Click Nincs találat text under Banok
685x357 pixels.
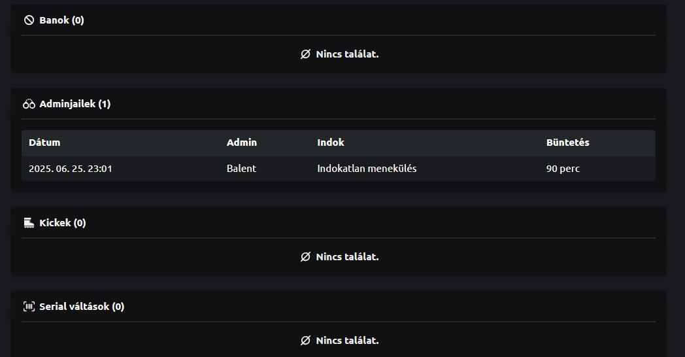tap(347, 54)
